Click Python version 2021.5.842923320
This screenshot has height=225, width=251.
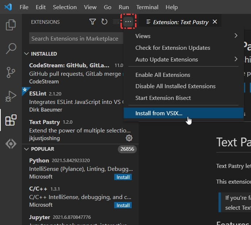71,161
